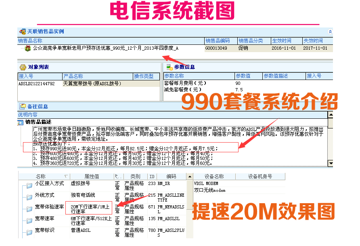The image size is (360, 246).
Task: Click the 参数名称 column header
Action: pos(199,76)
